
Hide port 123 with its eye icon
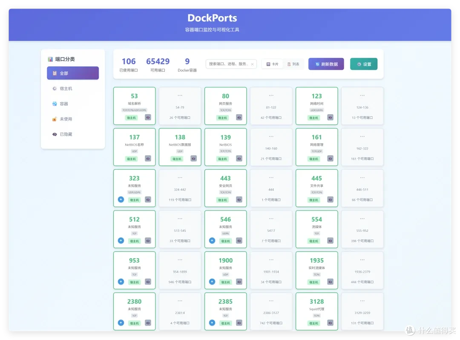(x=331, y=118)
